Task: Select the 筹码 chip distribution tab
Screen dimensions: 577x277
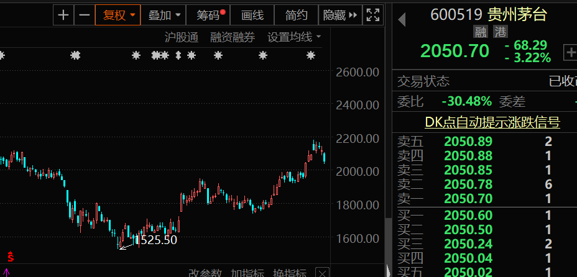Action: click(x=211, y=15)
